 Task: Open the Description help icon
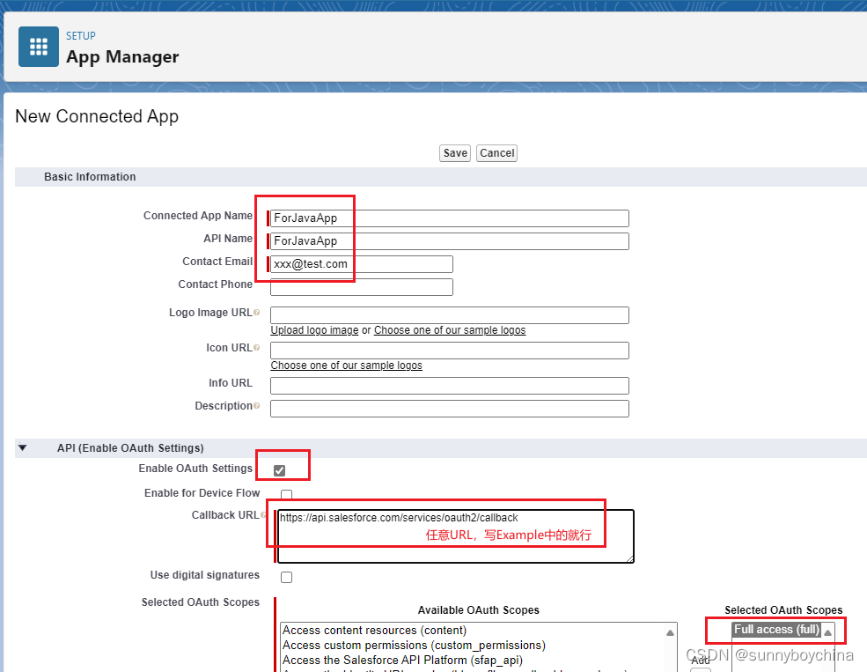point(256,406)
